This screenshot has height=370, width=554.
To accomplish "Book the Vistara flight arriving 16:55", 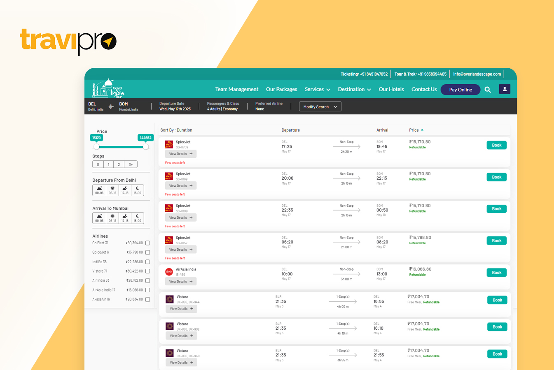I will point(498,300).
